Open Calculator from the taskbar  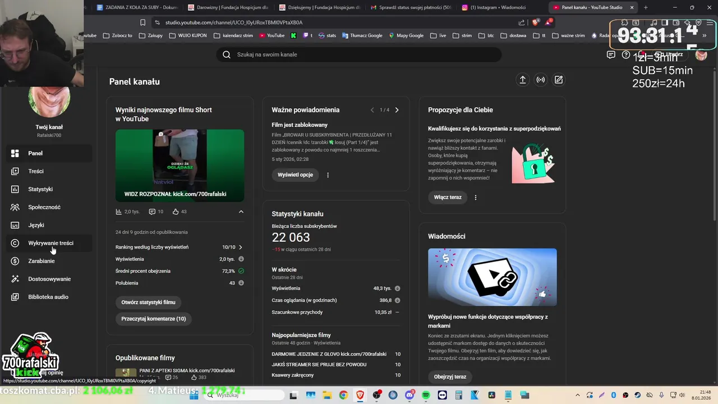tap(459, 395)
